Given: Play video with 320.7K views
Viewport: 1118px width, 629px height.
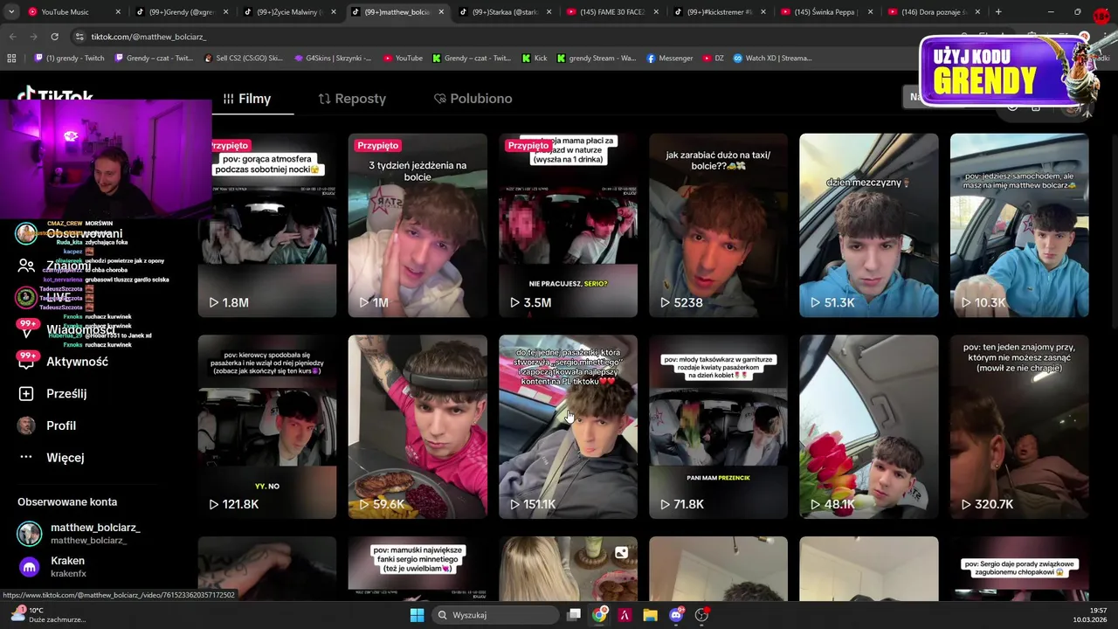Looking at the screenshot, I should tap(1019, 427).
